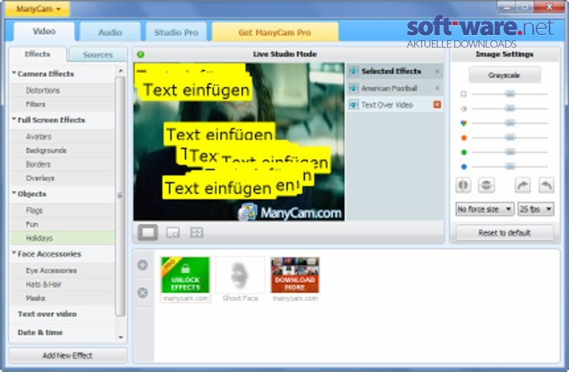Switch to the Audio tab
The width and height of the screenshot is (569, 372).
point(110,32)
